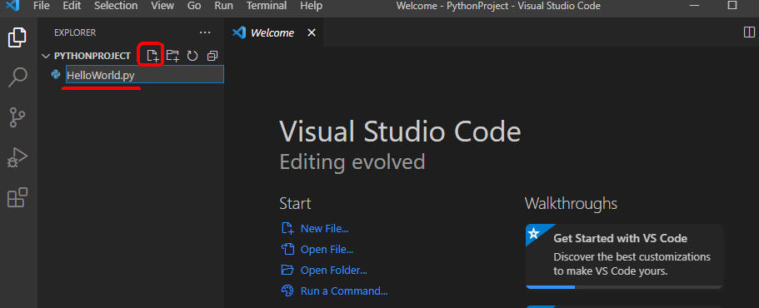Open the Help menu
This screenshot has width=759, height=308.
click(312, 6)
